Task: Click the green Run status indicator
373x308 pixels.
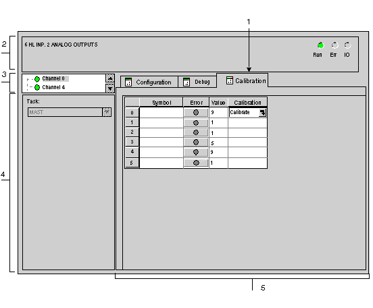Action: [x=321, y=45]
